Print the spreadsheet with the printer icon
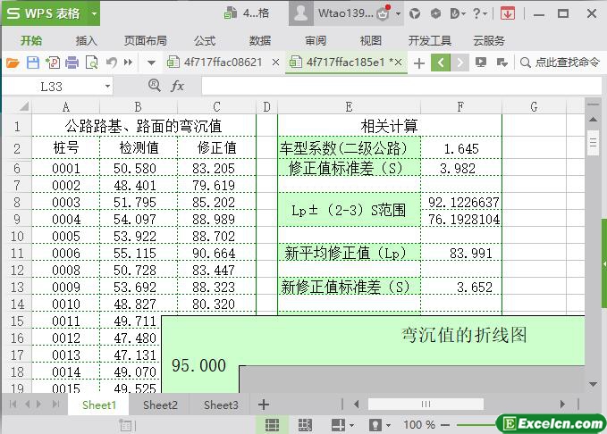 72,63
